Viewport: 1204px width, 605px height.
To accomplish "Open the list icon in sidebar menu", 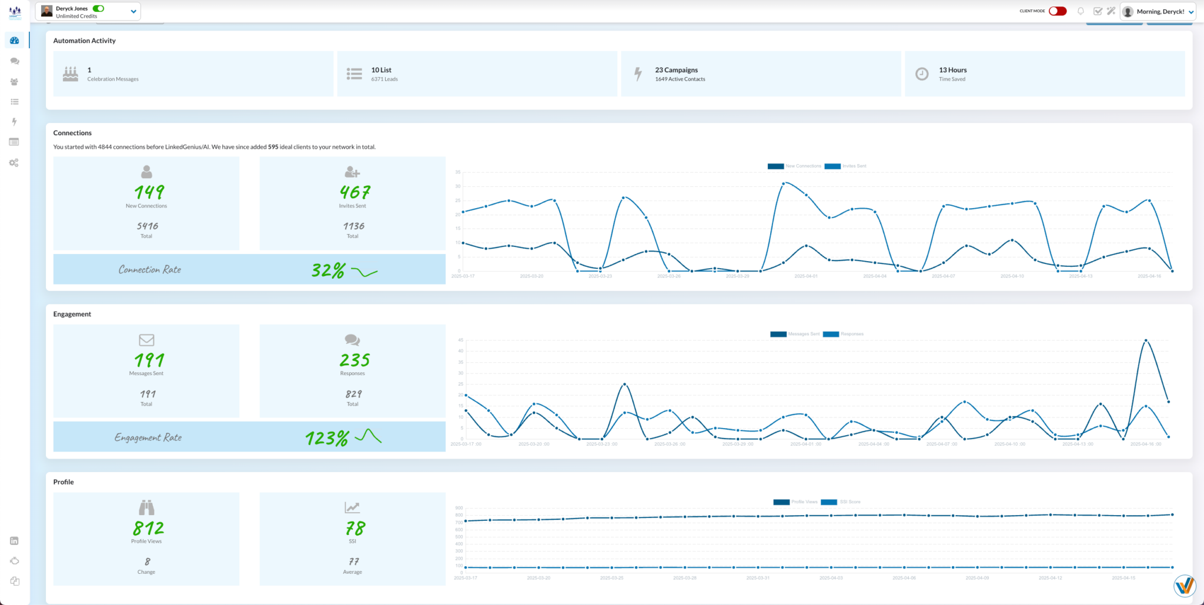I will click(15, 102).
